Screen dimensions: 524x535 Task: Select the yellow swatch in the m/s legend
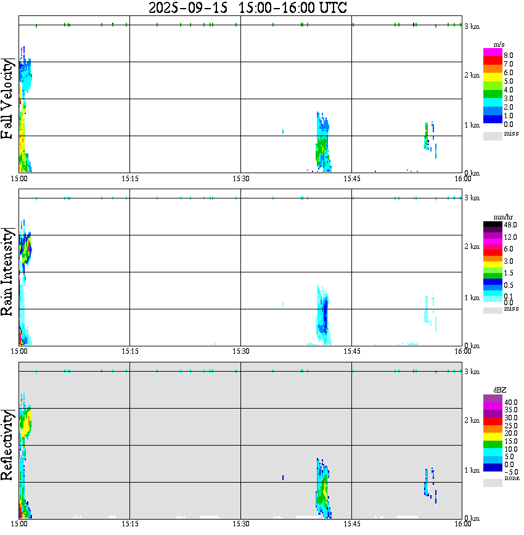click(x=493, y=78)
